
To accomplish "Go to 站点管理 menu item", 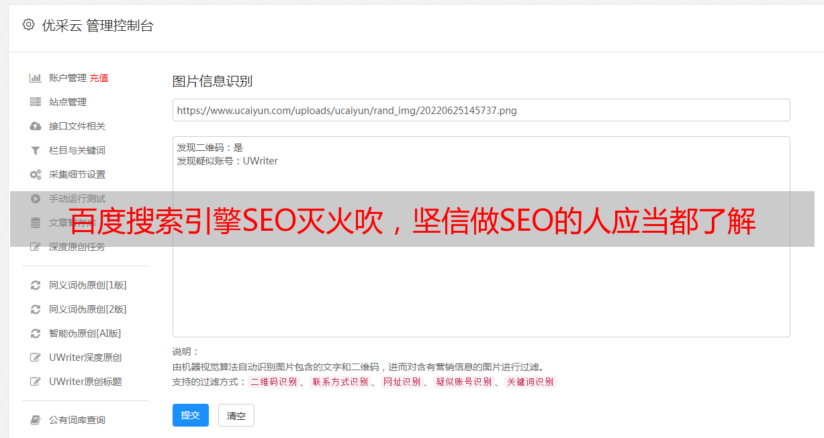I will point(68,102).
